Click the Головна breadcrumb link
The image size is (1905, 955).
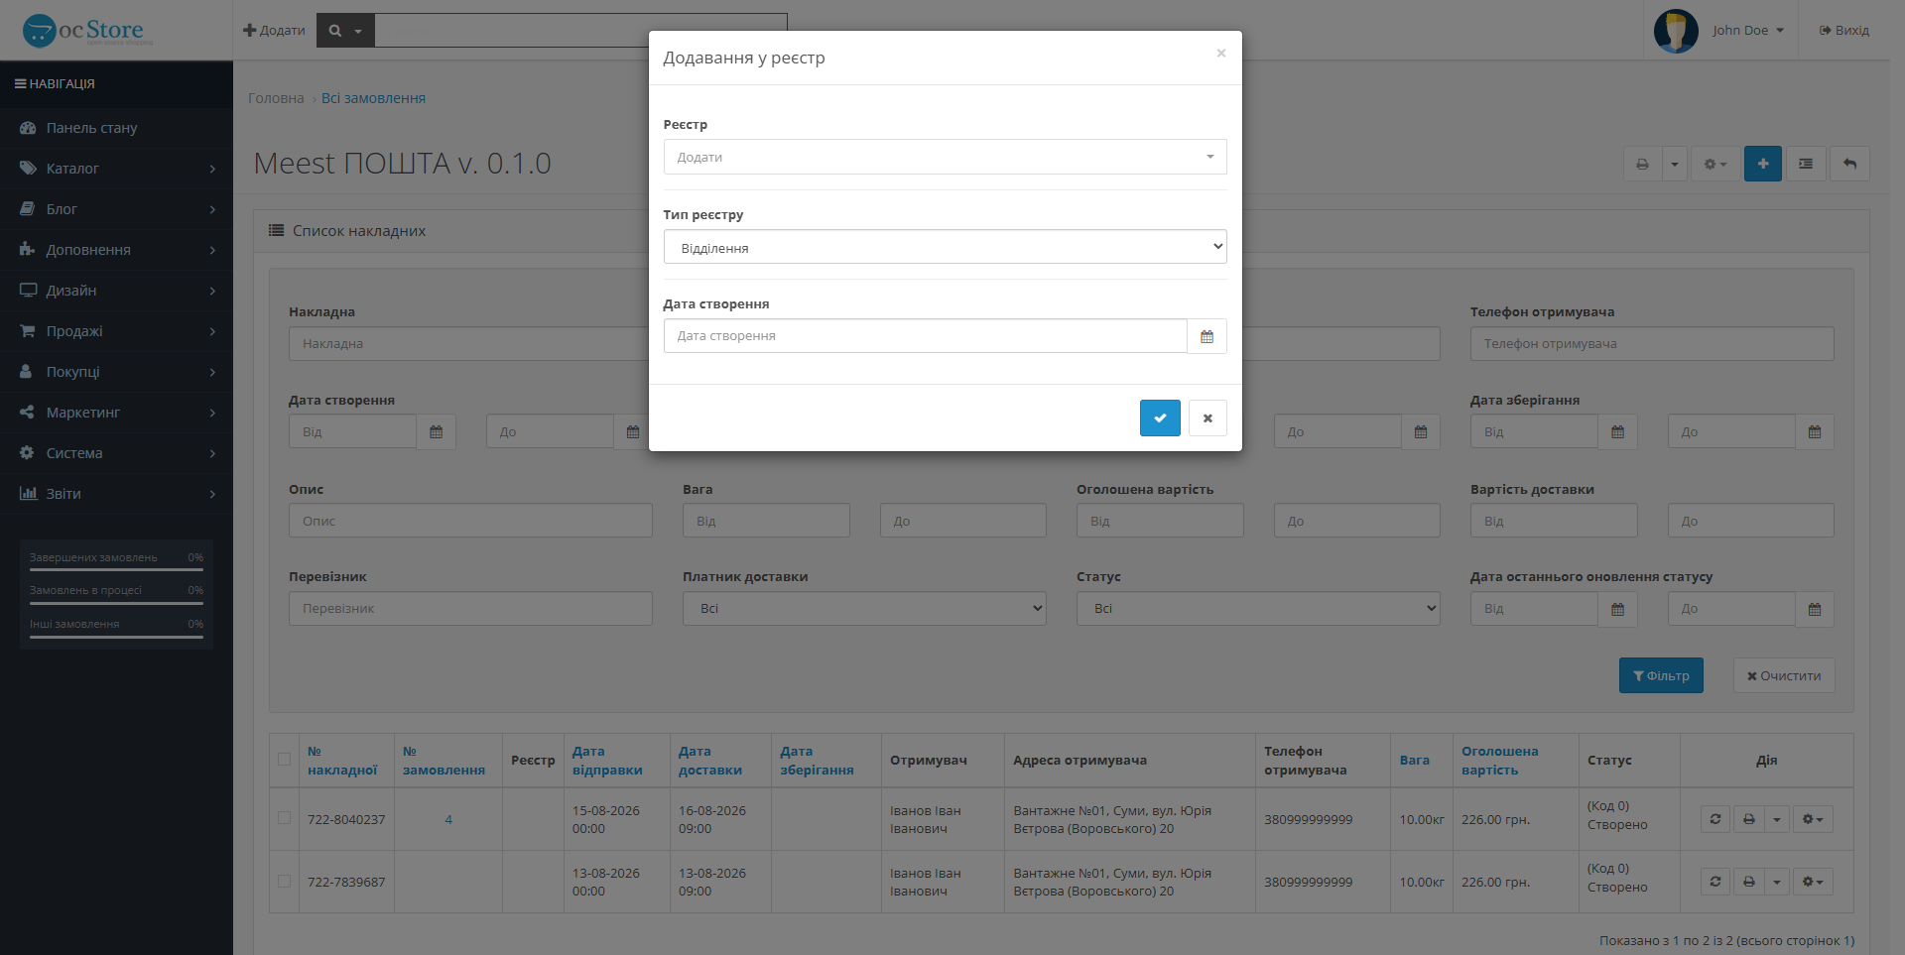point(276,98)
